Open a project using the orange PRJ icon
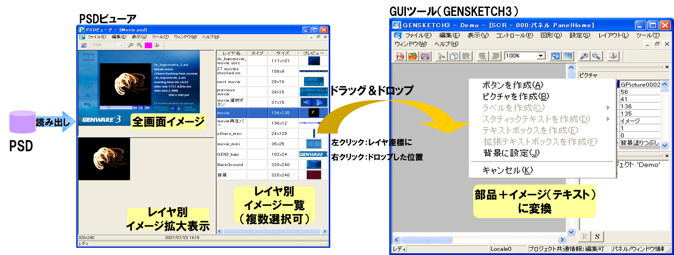The width and height of the screenshot is (674, 255). [412, 56]
